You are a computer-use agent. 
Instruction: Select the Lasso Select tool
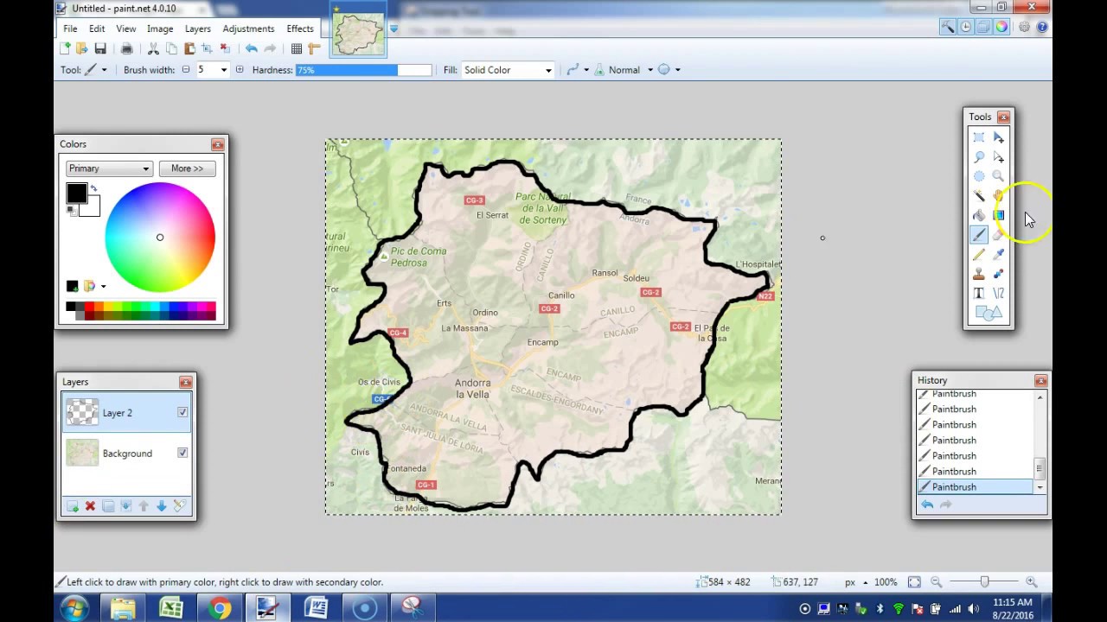click(978, 157)
